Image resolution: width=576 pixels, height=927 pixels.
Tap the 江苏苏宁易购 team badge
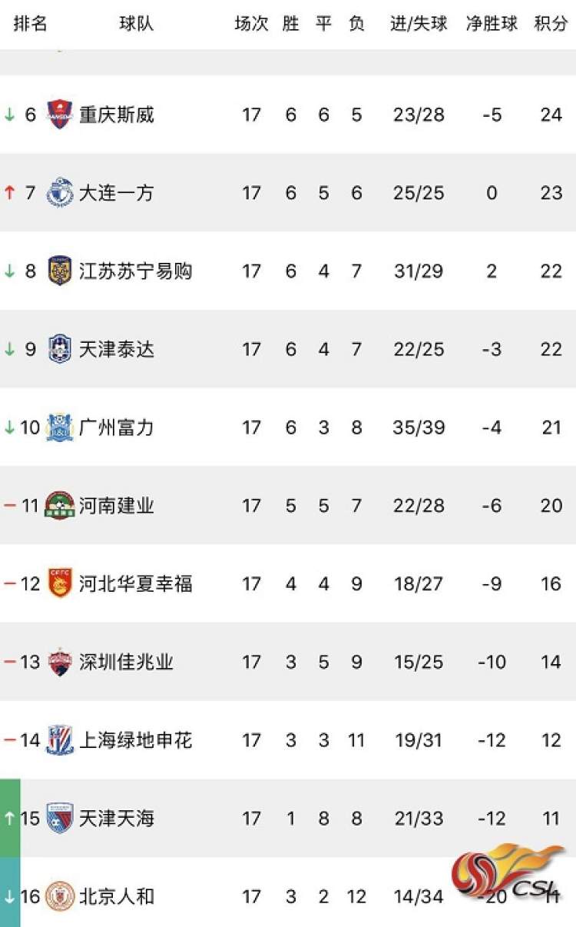(x=59, y=271)
